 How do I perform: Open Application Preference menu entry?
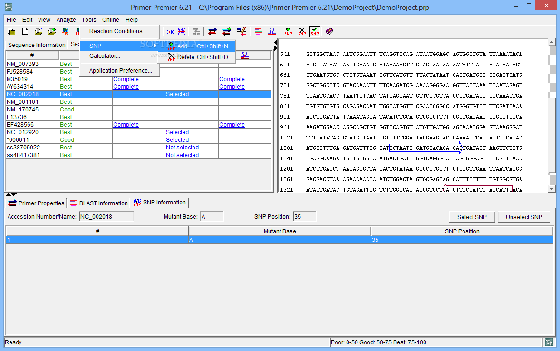tap(119, 71)
